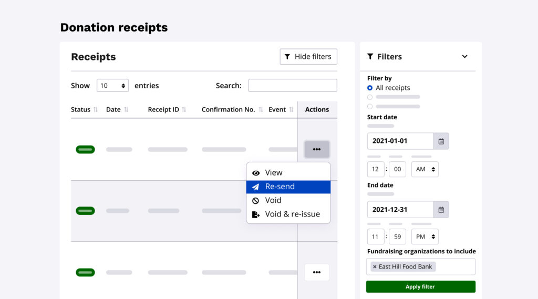Collapse the Filters panel chevron
The height and width of the screenshot is (299, 538).
[464, 57]
